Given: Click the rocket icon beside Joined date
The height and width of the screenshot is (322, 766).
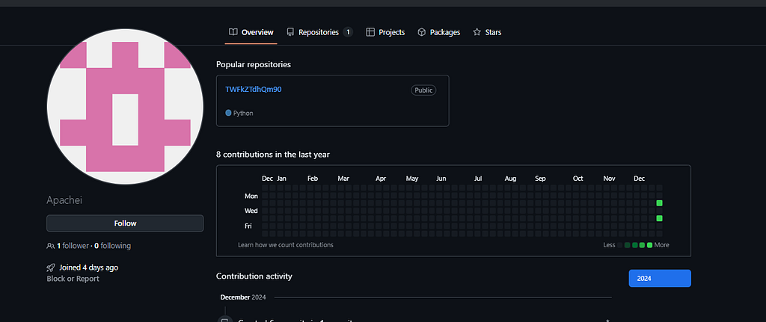Looking at the screenshot, I should 50,267.
